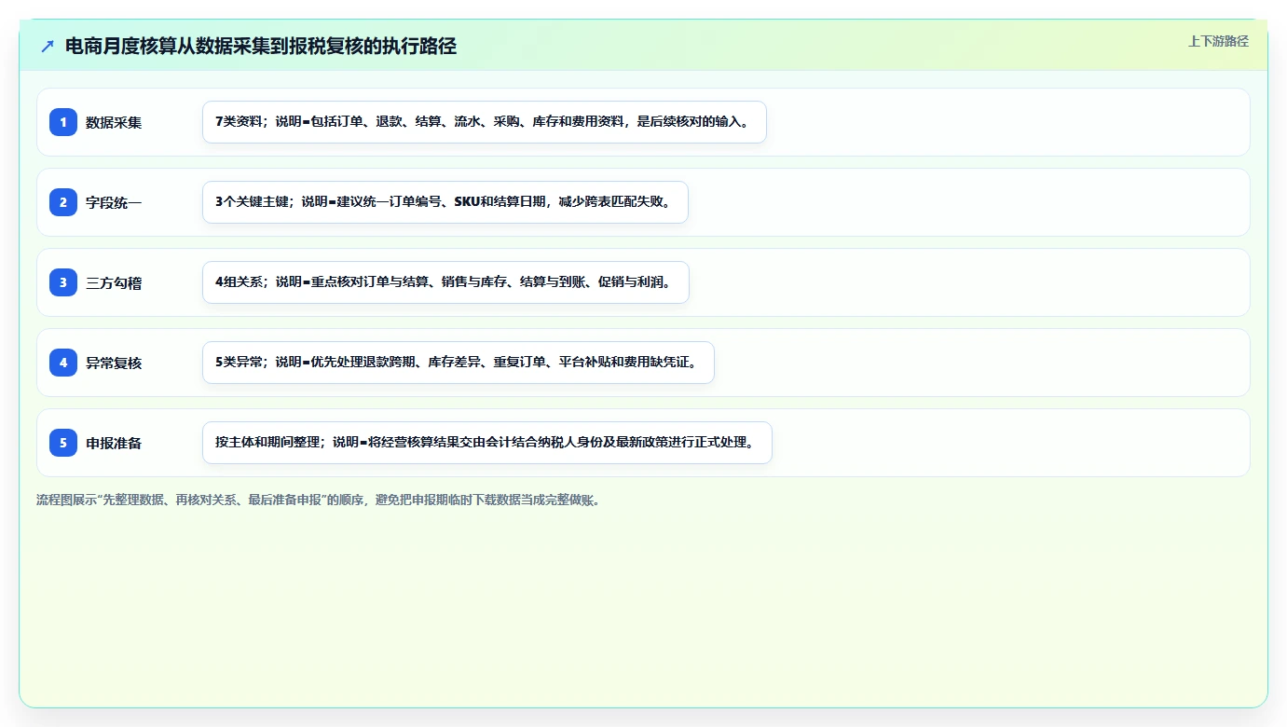Select the 申报准备 step label

pyautogui.click(x=114, y=443)
